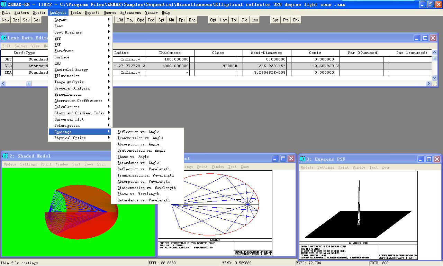Expand the Layout submenu
This screenshot has width=443, height=266.
pyautogui.click(x=80, y=20)
